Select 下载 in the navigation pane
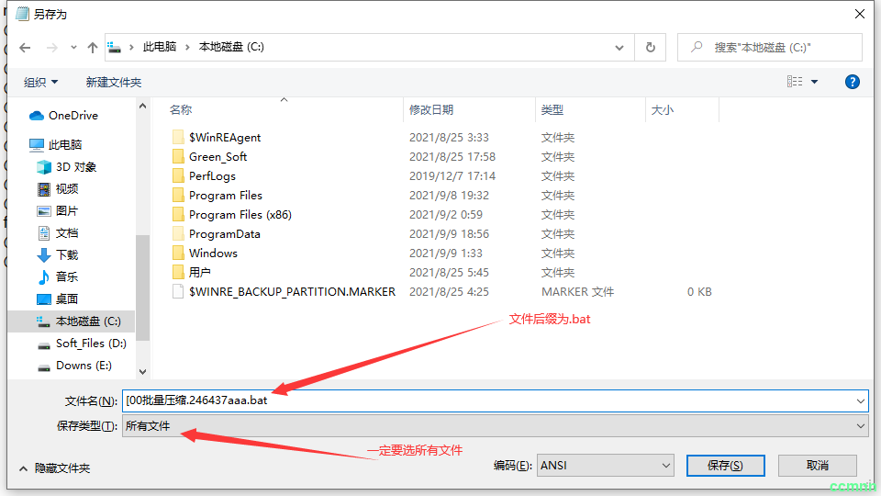Image resolution: width=881 pixels, height=496 pixels. click(67, 255)
